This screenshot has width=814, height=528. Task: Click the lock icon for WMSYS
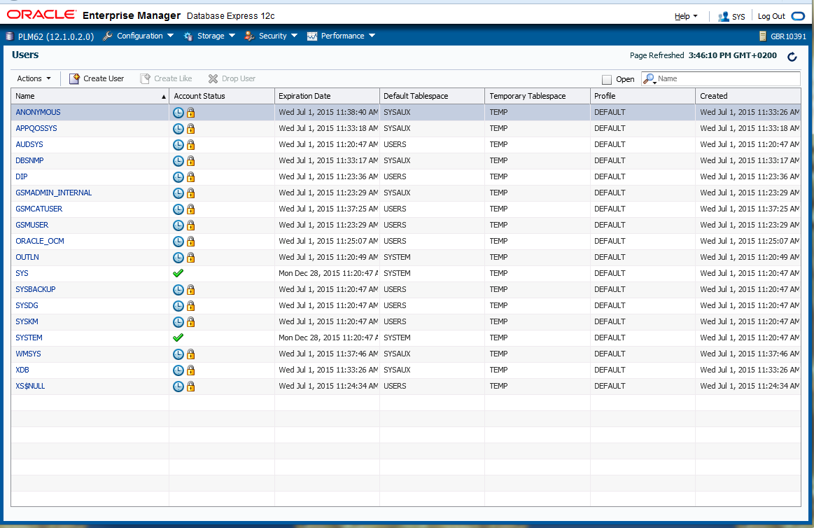coord(190,354)
